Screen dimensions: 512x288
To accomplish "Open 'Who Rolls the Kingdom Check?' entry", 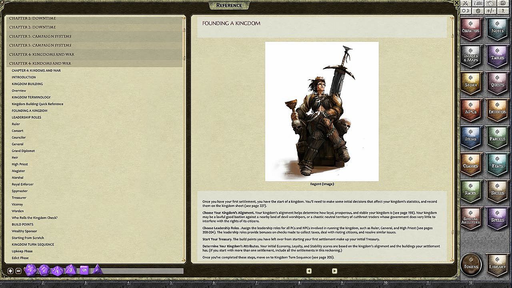I will 35,218.
